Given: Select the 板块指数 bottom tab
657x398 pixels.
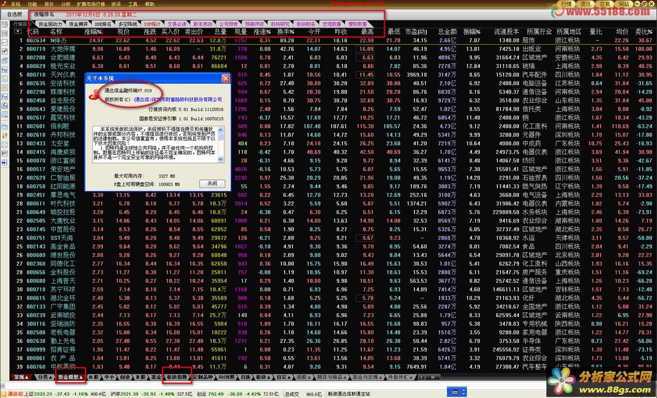Looking at the screenshot, I should coord(176,377).
